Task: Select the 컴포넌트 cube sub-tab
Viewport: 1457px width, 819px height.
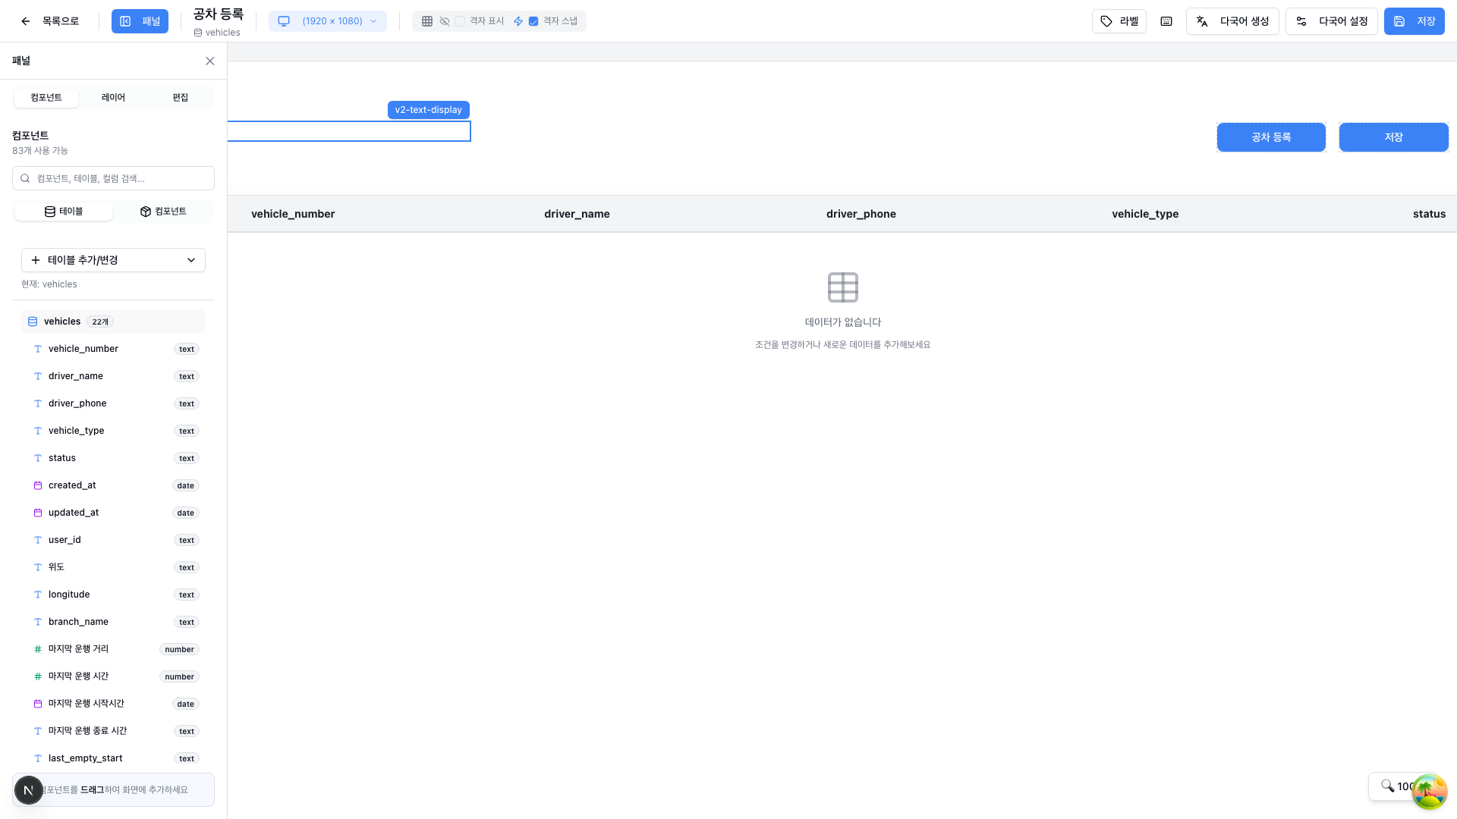Action: (x=163, y=212)
